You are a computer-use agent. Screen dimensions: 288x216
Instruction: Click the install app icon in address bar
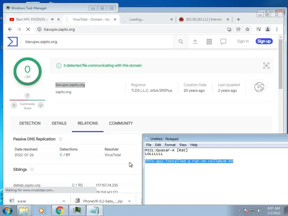click(229, 29)
